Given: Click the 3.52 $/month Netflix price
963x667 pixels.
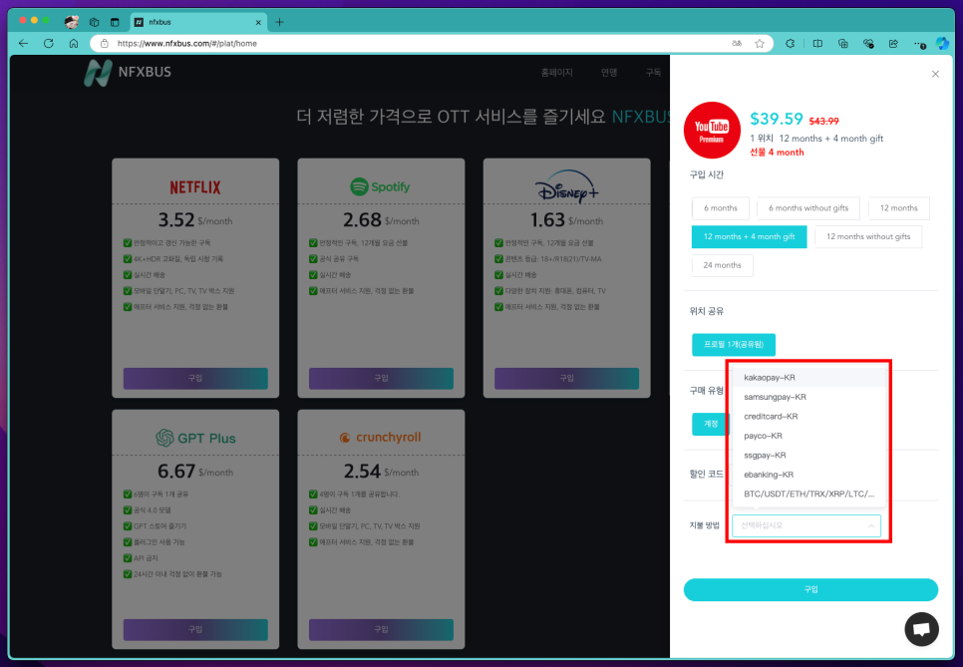Looking at the screenshot, I should point(195,220).
